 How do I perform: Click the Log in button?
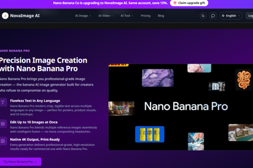[250, 16]
